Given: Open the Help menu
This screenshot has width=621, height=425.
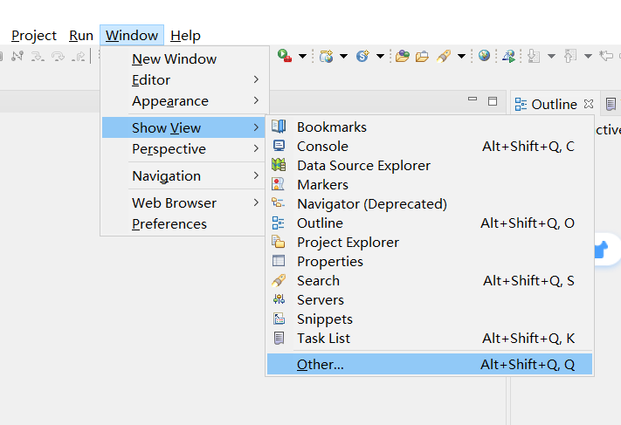Looking at the screenshot, I should pyautogui.click(x=185, y=36).
